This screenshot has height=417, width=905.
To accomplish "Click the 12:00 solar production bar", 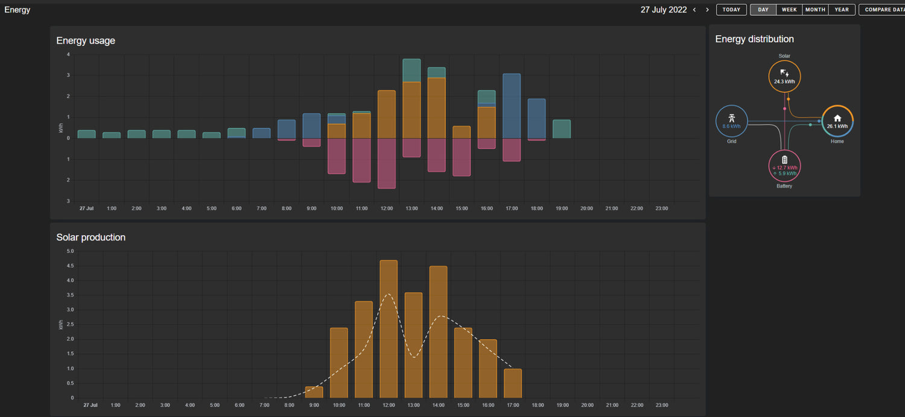I will (389, 329).
